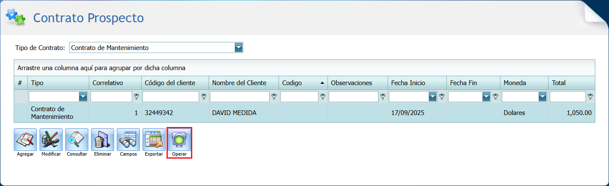The image size is (609, 186).
Task: Expand the Tipo de Contrato dropdown
Action: point(239,47)
